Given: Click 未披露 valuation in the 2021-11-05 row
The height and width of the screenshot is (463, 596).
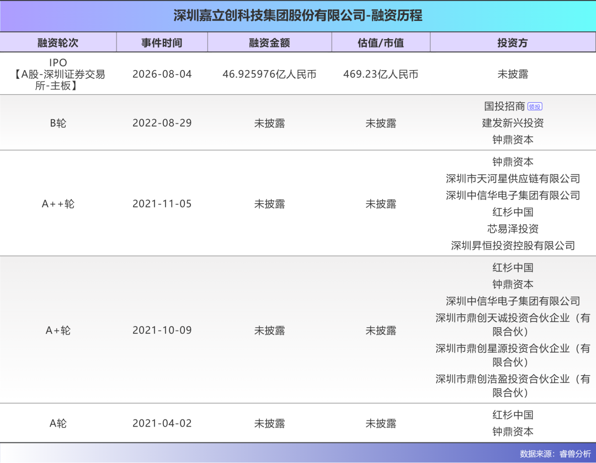Looking at the screenshot, I should [x=381, y=204].
